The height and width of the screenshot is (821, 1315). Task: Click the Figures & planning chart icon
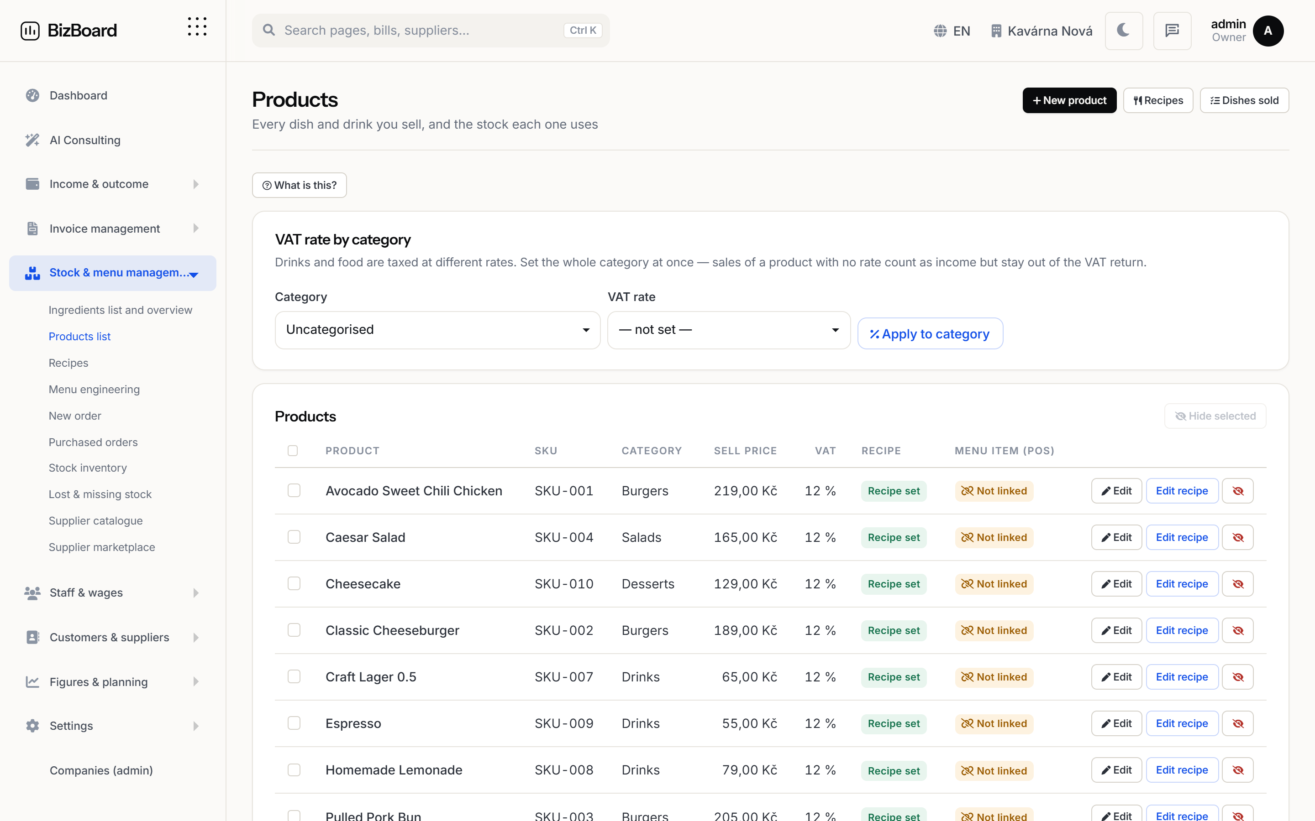tap(32, 682)
